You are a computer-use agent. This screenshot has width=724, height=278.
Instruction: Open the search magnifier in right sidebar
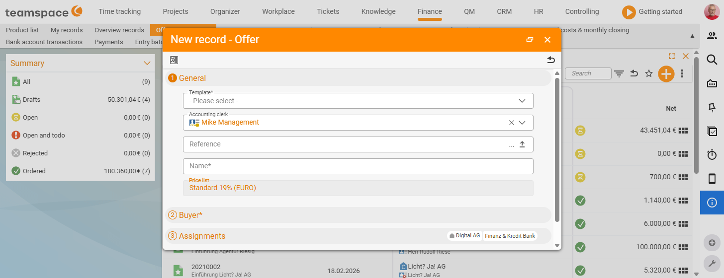tap(712, 60)
